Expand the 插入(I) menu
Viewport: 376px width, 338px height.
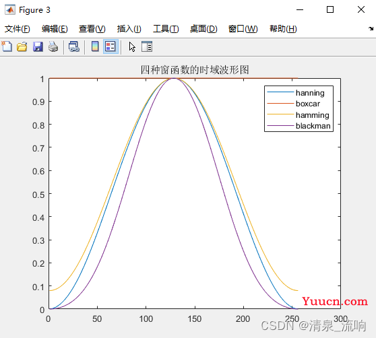click(x=129, y=29)
